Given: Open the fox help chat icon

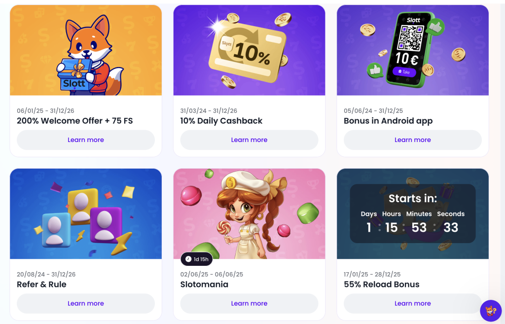Looking at the screenshot, I should coord(491,311).
